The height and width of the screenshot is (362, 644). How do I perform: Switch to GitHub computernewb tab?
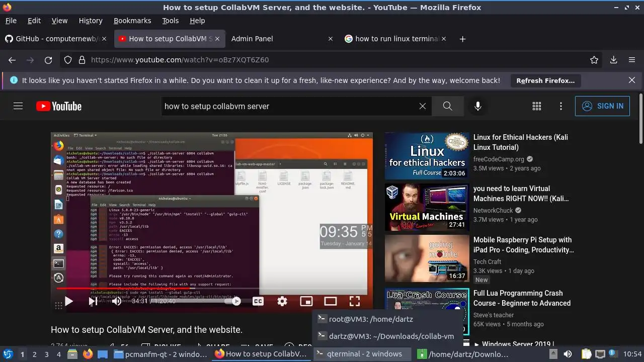[x=57, y=39]
